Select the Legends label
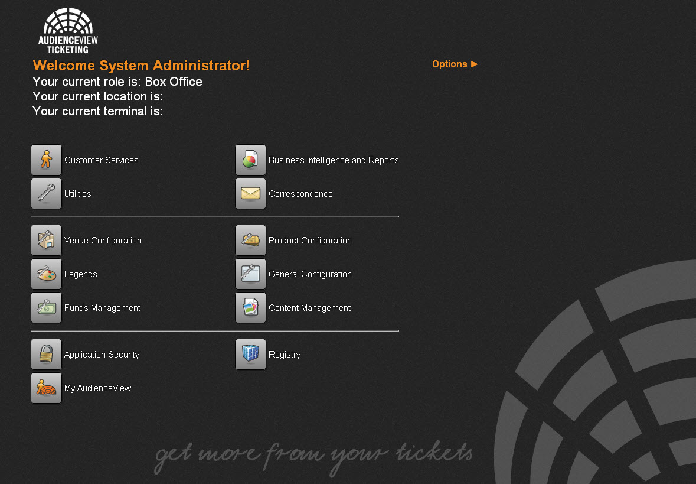Screen dimensions: 696x484 (80, 274)
